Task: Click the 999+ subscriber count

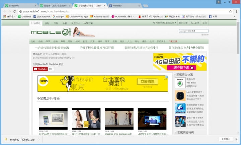Action: 51,69
